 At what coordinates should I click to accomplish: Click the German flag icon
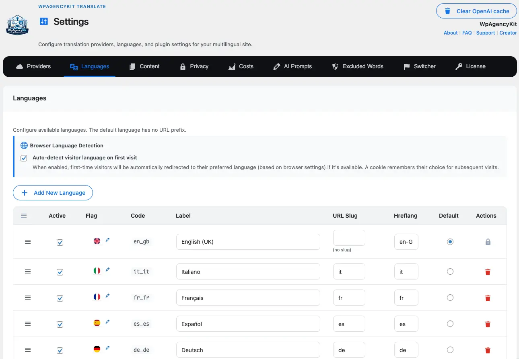click(97, 349)
